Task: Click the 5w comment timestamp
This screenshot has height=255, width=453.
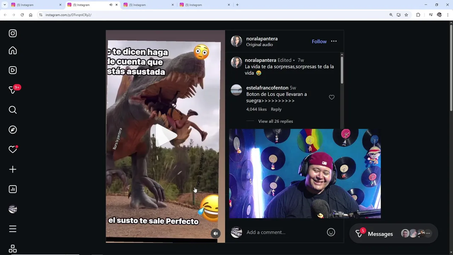Action: pos(293,88)
